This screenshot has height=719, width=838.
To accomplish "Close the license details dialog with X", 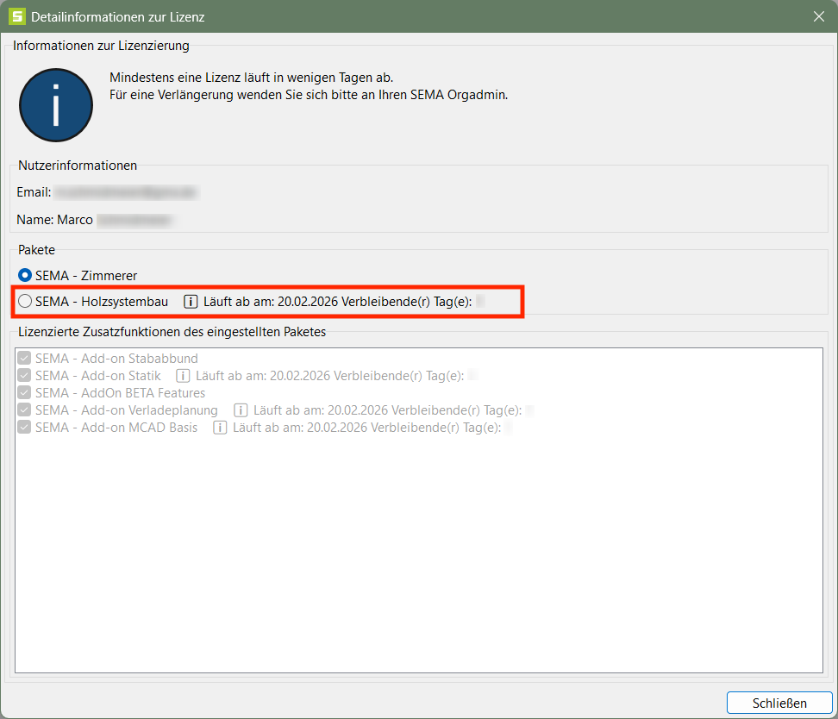I will coord(819,16).
